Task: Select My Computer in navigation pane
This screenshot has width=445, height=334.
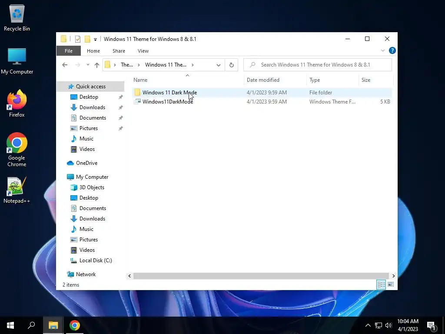Action: coord(92,177)
